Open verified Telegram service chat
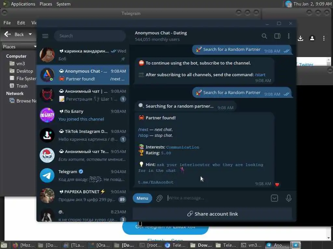The image size is (333, 249). pyautogui.click(x=83, y=175)
